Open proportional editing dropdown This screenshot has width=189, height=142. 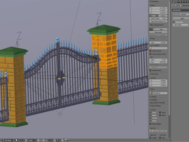click(x=51, y=140)
